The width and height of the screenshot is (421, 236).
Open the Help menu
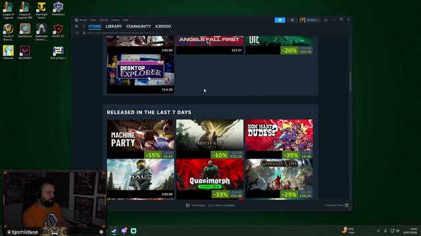coord(126,20)
